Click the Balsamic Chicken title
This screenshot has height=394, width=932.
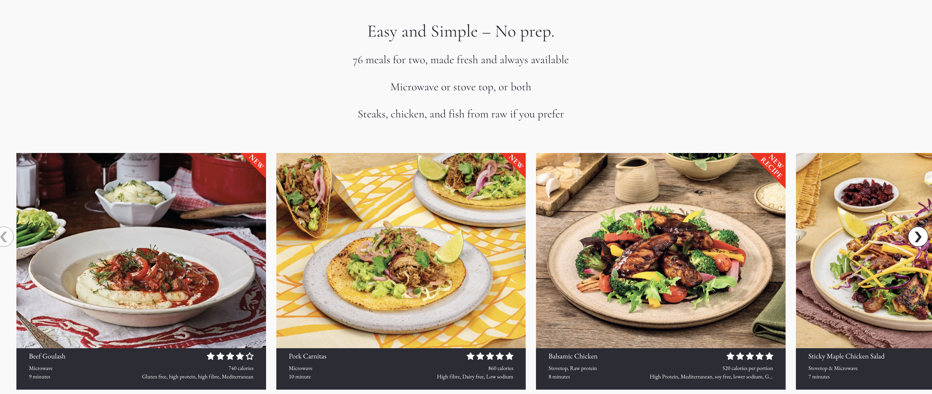pos(573,356)
